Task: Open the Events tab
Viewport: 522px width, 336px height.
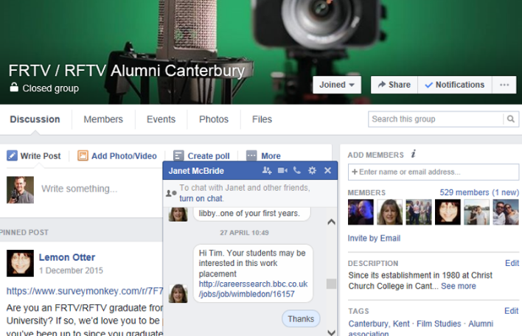Action: (161, 119)
